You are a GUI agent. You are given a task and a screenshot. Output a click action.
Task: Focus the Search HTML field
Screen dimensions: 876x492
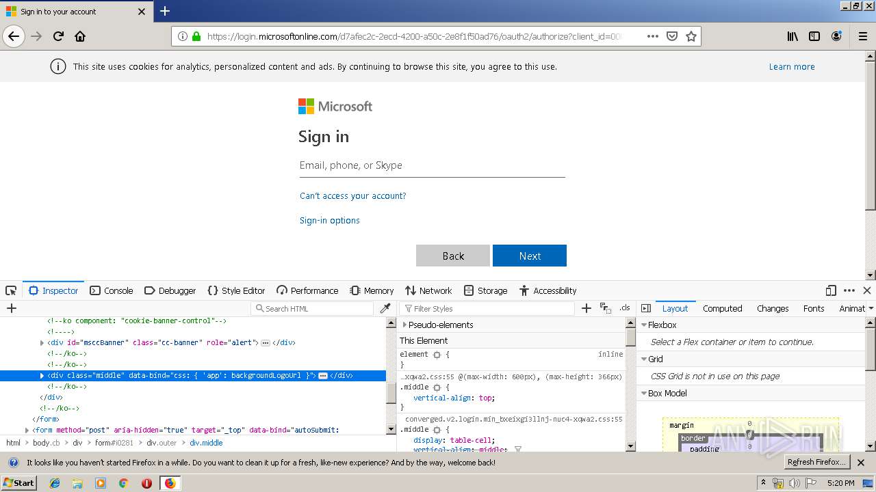[313, 308]
